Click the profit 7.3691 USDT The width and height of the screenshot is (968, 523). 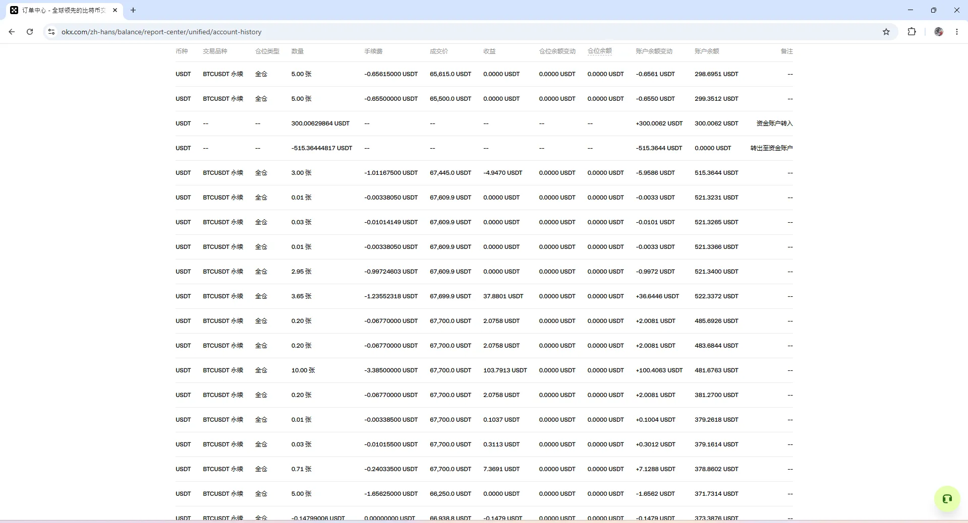pyautogui.click(x=501, y=469)
